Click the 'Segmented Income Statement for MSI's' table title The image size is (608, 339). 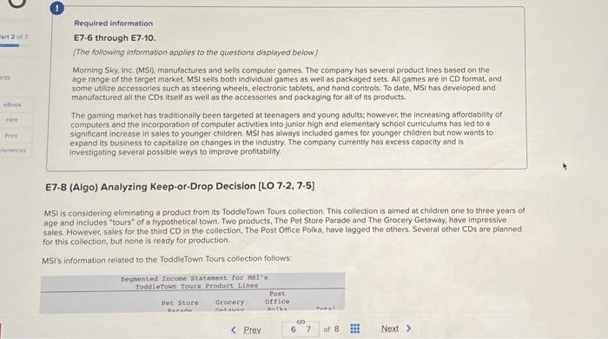pyautogui.click(x=195, y=278)
